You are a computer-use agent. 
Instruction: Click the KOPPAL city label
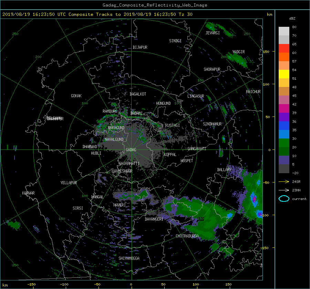(x=170, y=154)
